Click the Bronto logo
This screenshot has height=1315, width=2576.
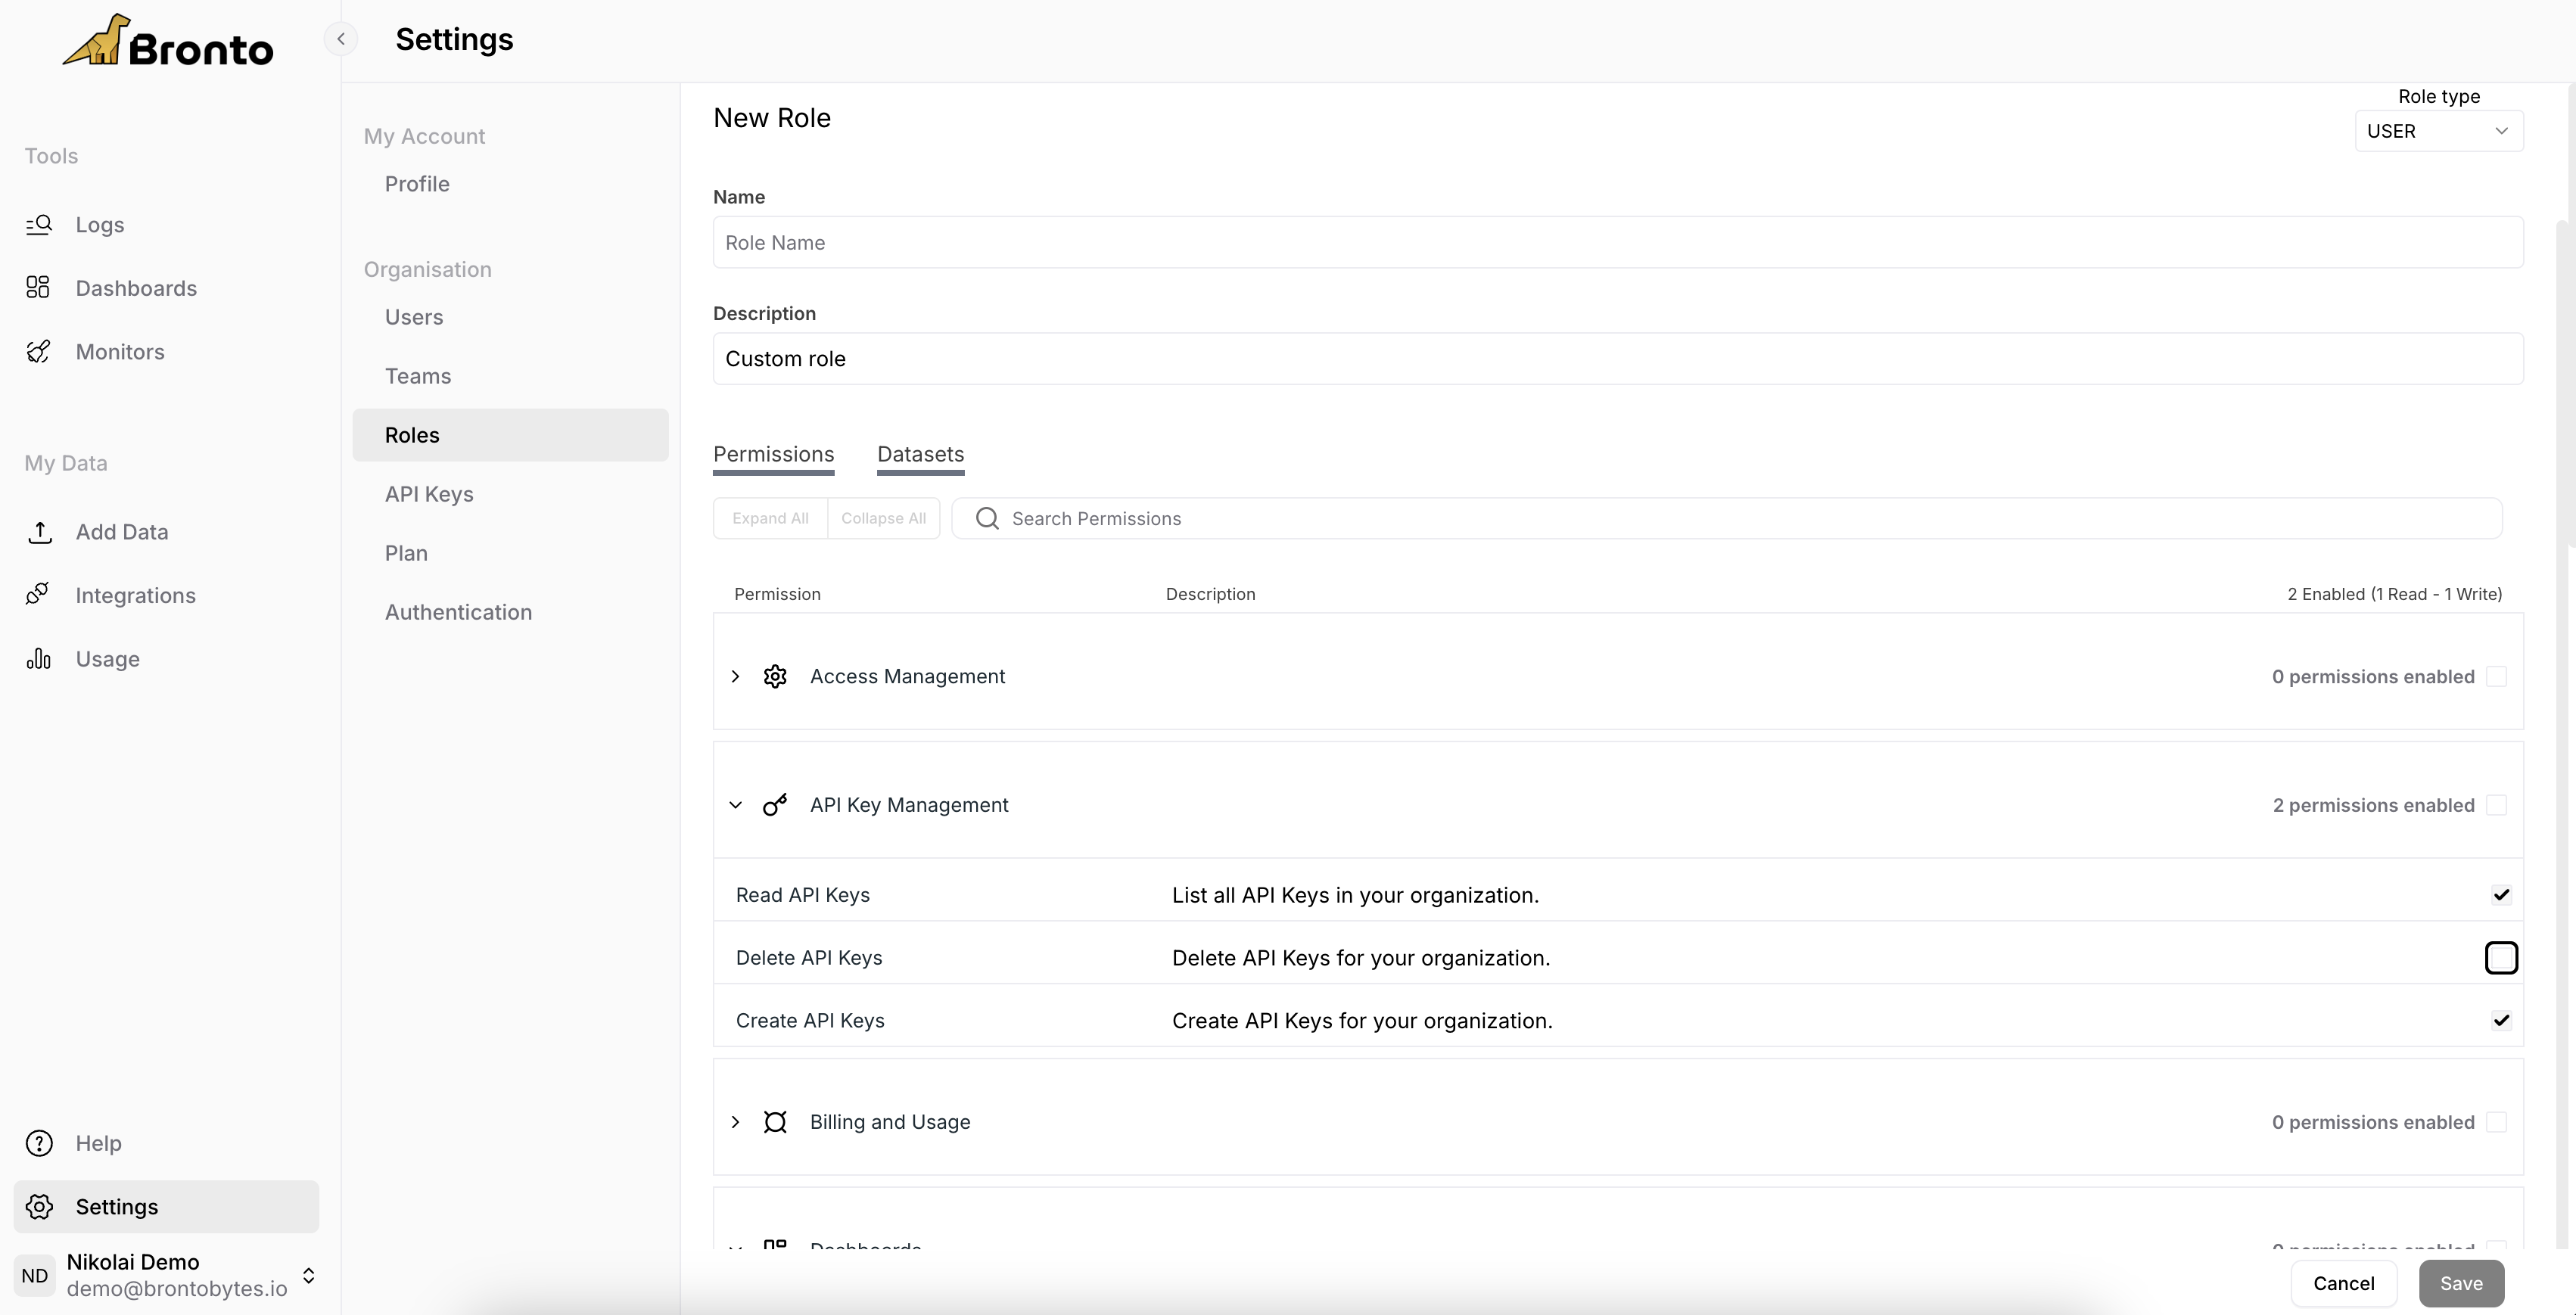(168, 44)
